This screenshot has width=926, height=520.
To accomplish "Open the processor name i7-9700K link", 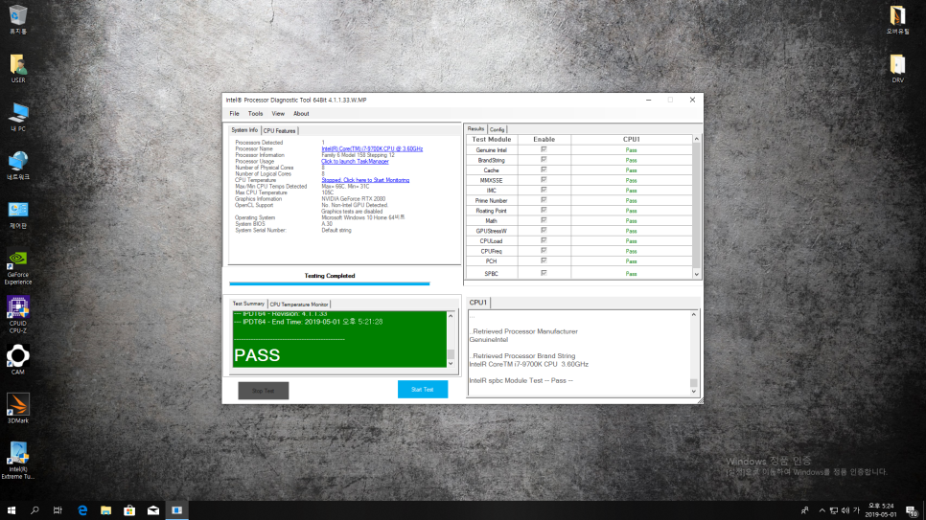I will tap(372, 148).
